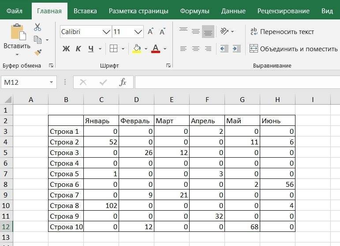Increase indent icon

[236, 49]
